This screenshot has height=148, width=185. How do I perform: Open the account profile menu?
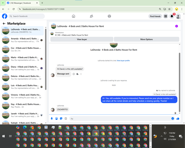point(178,16)
